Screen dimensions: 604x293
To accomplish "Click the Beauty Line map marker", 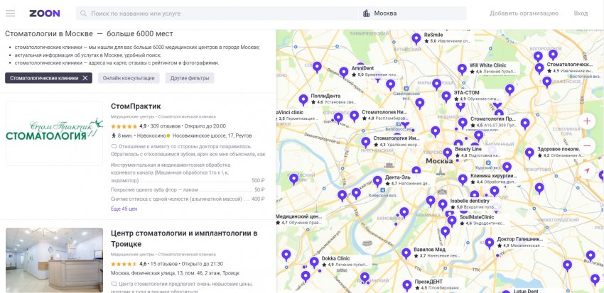I will tap(447, 152).
